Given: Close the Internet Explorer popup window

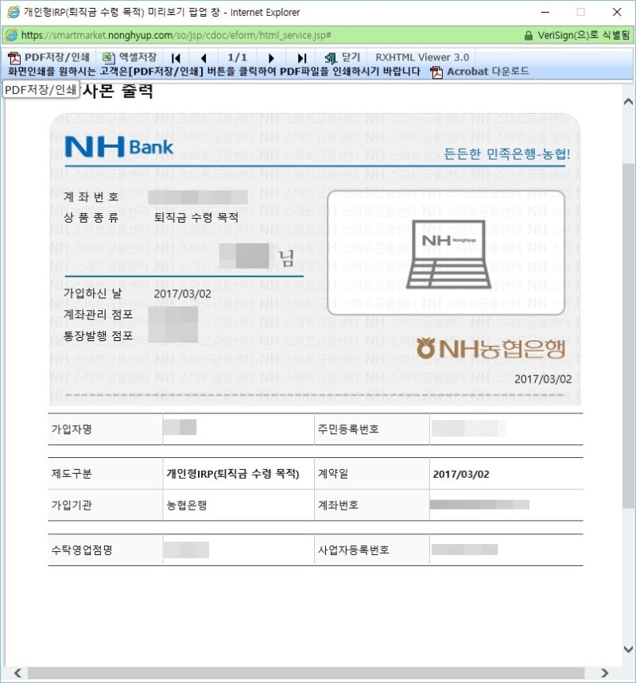Looking at the screenshot, I should click(x=617, y=12).
